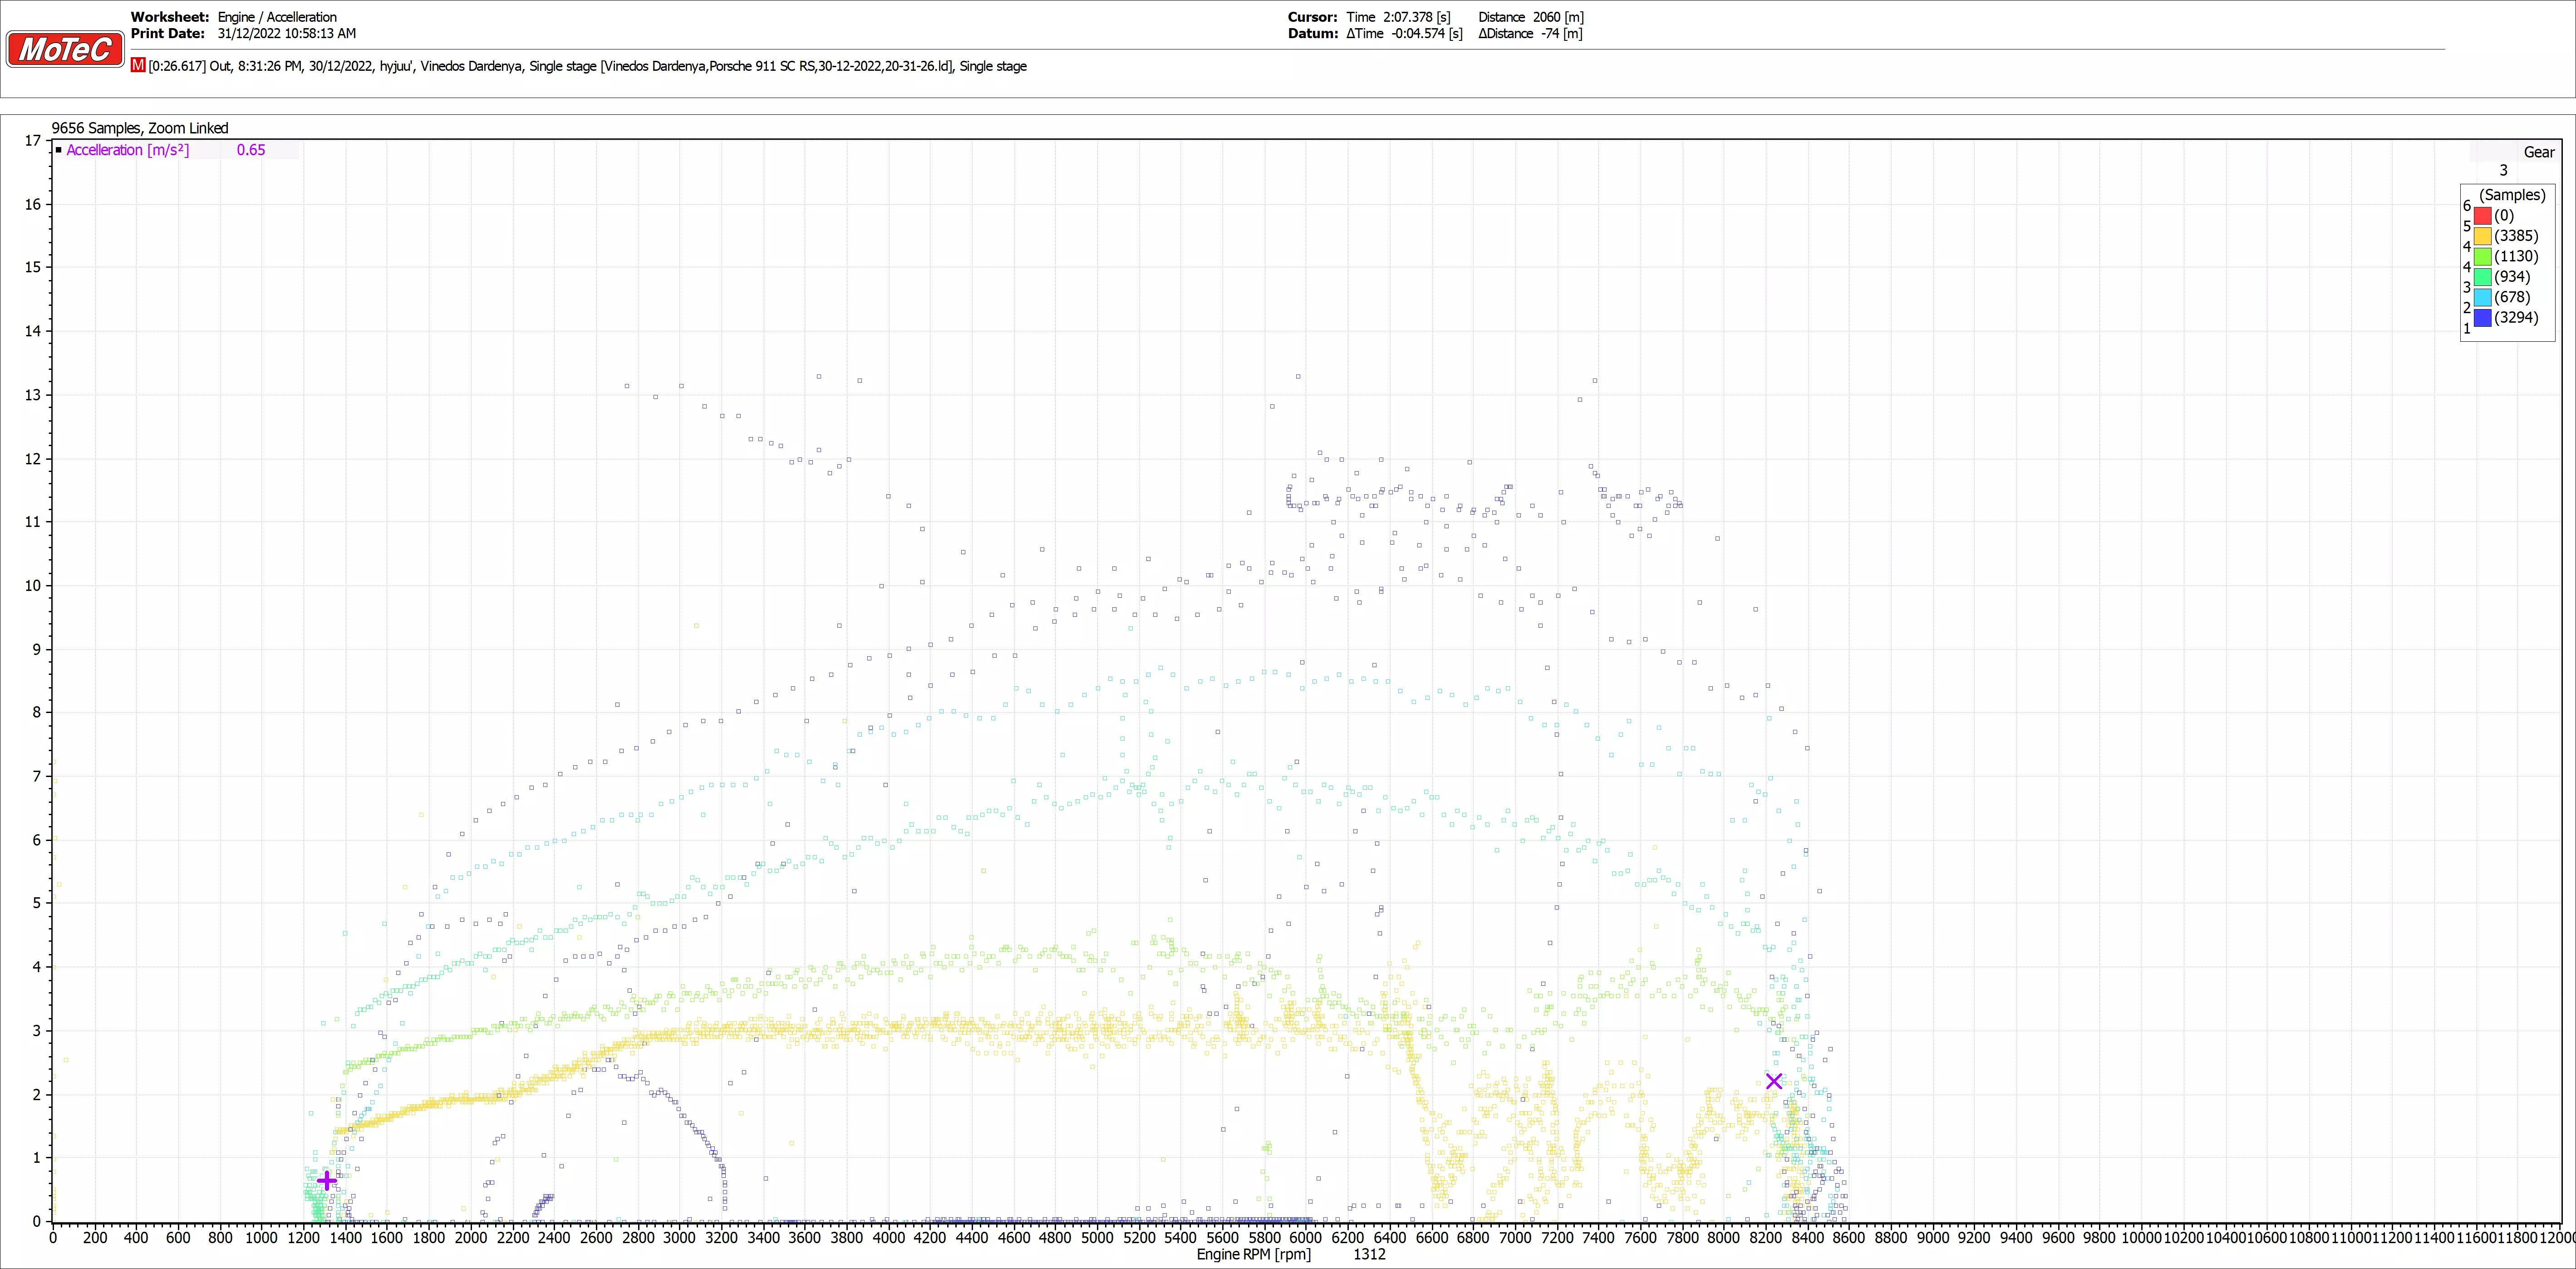Click the purple plus cursor marker on the plot

pyautogui.click(x=327, y=1181)
